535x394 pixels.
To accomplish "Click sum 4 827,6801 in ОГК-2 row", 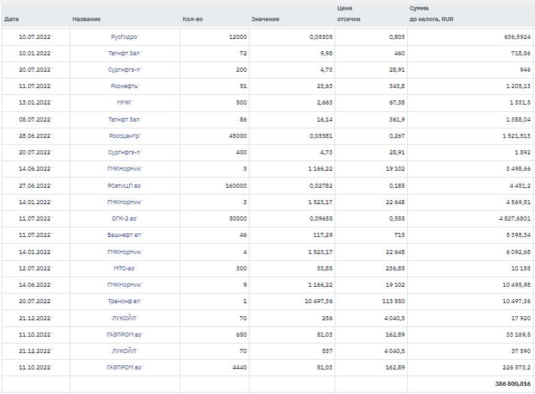I will coord(515,219).
